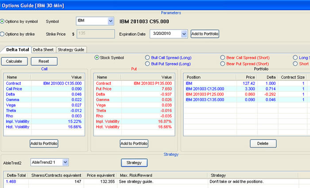Expand the Expiration Date dropdown
Screen dimensions: 310x188
tap(184, 34)
